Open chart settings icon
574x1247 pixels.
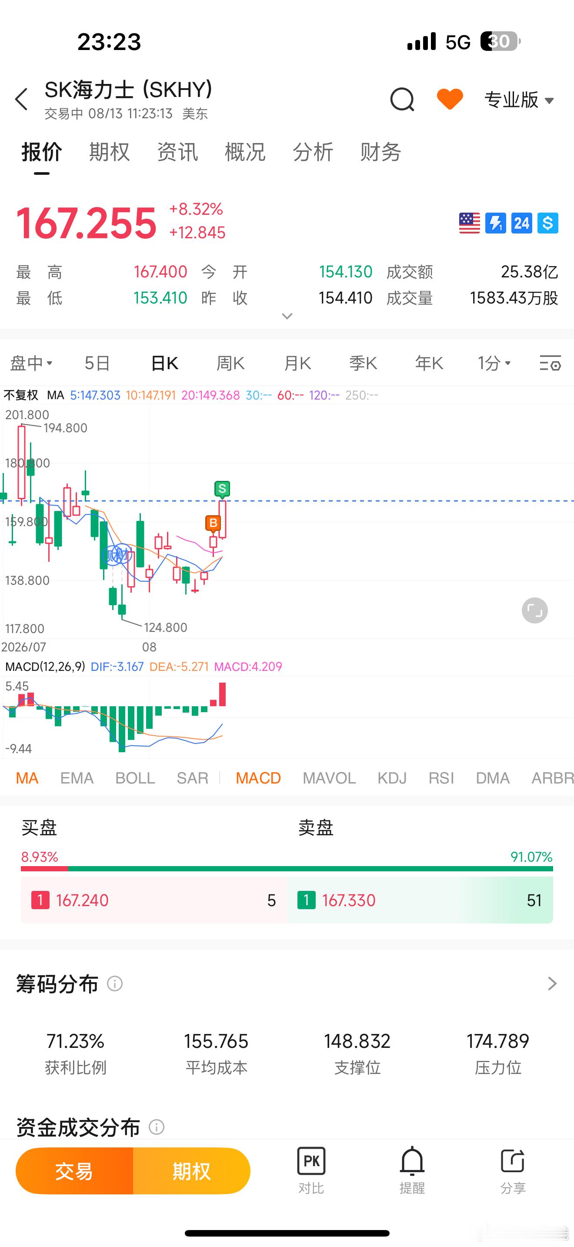coord(550,363)
